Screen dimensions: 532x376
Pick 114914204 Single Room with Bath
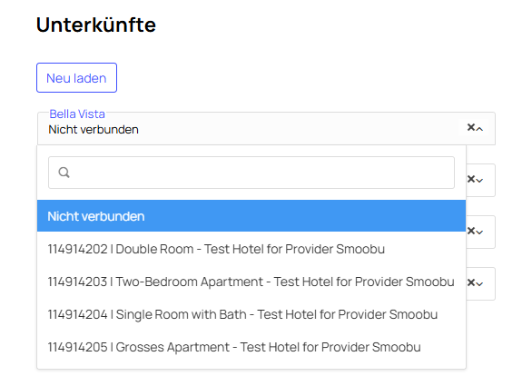[x=251, y=314]
